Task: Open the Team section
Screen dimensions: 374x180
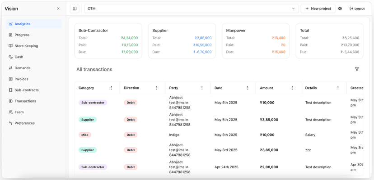Action: [34, 112]
